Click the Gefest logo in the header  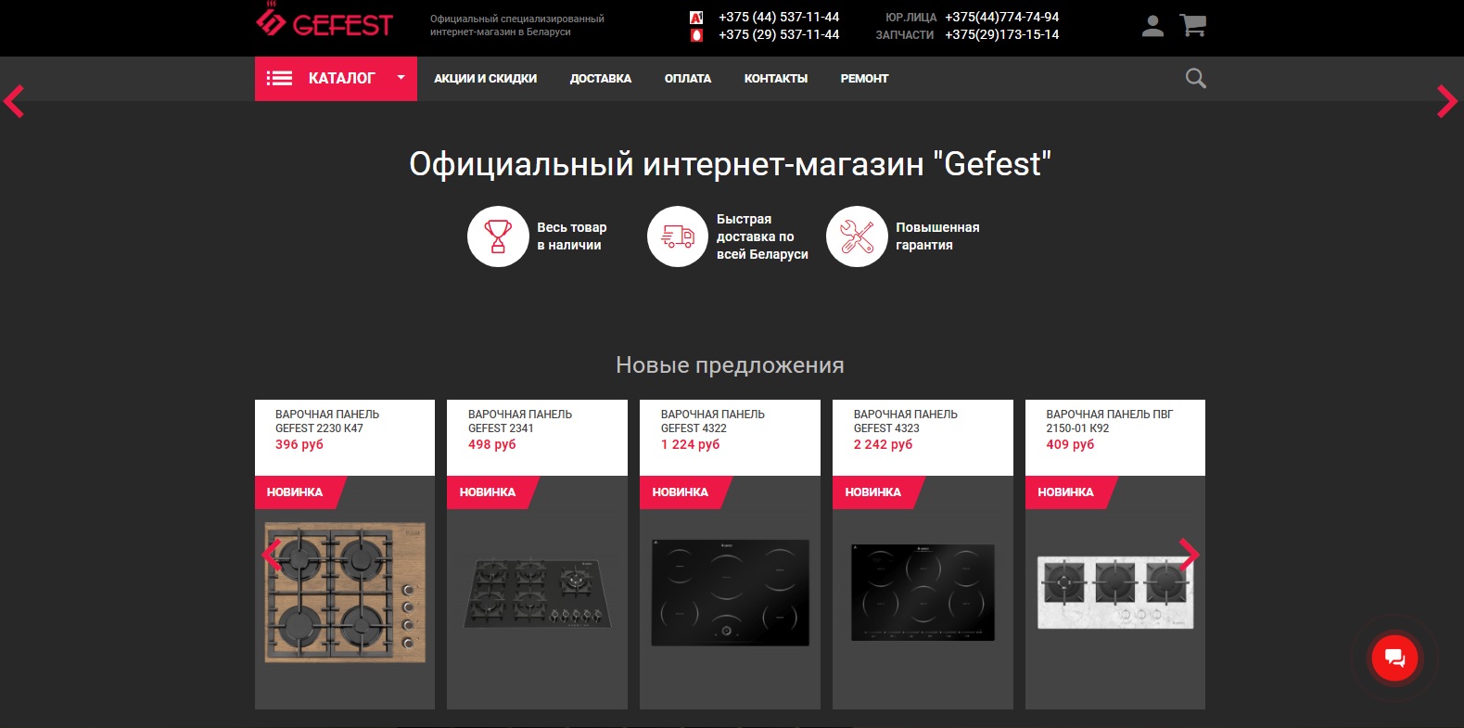[325, 20]
